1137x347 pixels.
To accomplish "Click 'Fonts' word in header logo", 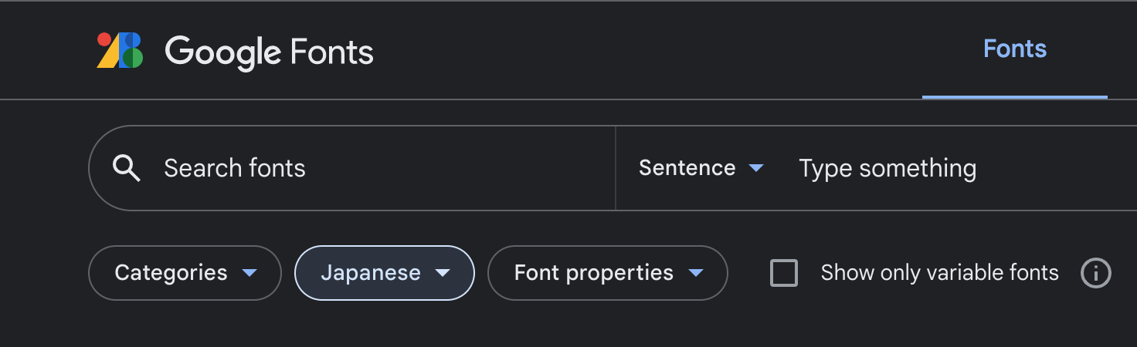I will (332, 52).
